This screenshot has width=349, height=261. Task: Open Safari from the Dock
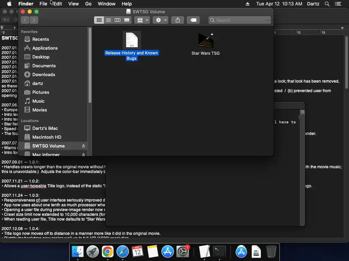[x=123, y=252]
